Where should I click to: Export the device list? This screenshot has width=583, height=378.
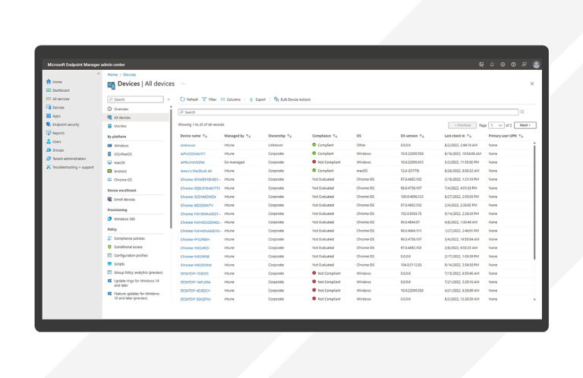point(257,99)
